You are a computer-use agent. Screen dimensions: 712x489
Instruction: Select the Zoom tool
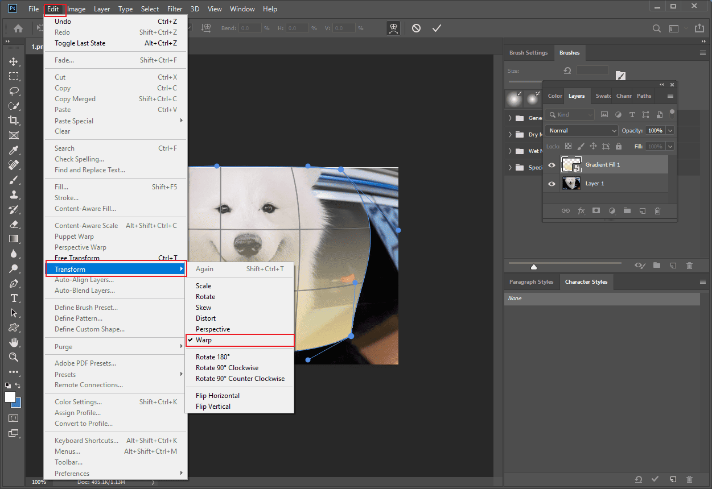(x=14, y=357)
